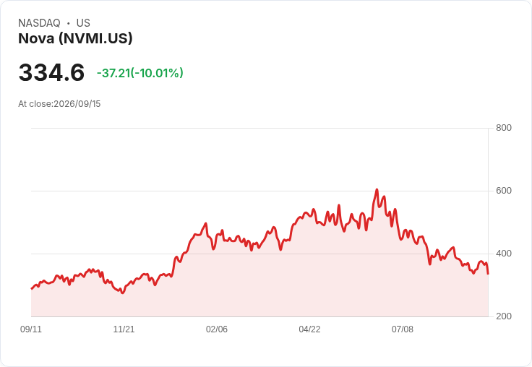Click the chart low point after 11/21
Screen dimensions: 532x367
(123, 293)
